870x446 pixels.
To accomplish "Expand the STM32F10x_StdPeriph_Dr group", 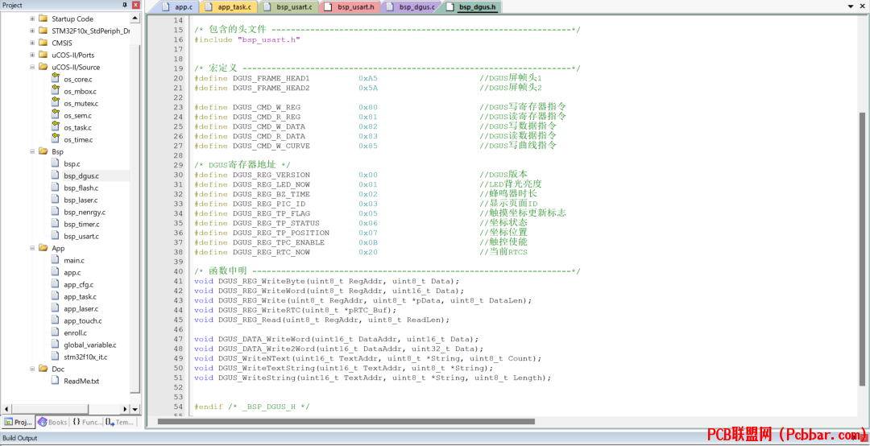I will pyautogui.click(x=32, y=31).
